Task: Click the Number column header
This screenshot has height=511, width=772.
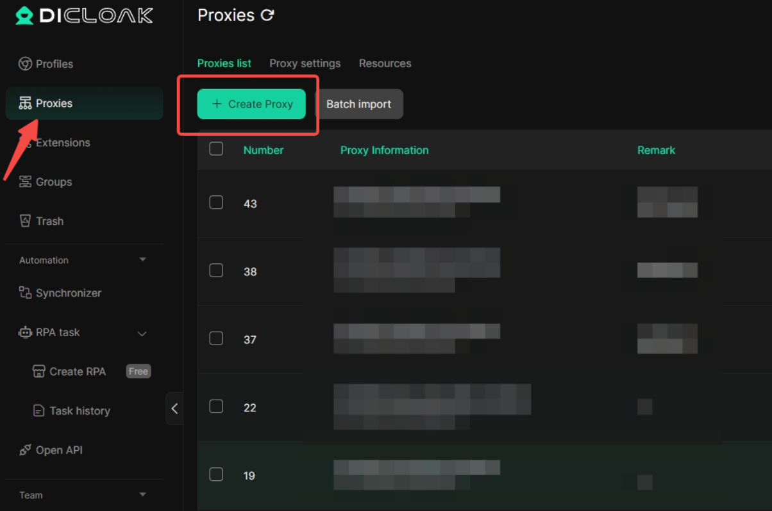Action: tap(264, 150)
